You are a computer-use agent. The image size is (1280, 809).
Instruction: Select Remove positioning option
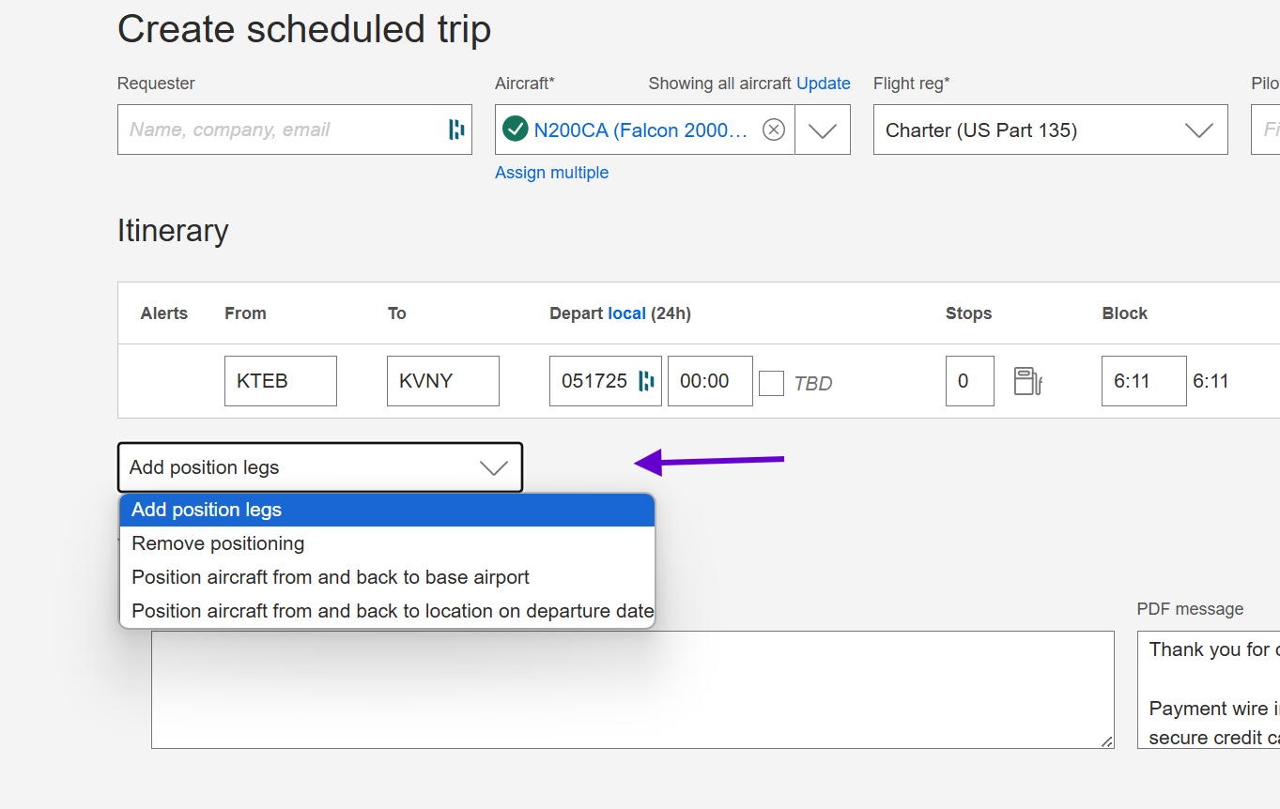pyautogui.click(x=218, y=543)
